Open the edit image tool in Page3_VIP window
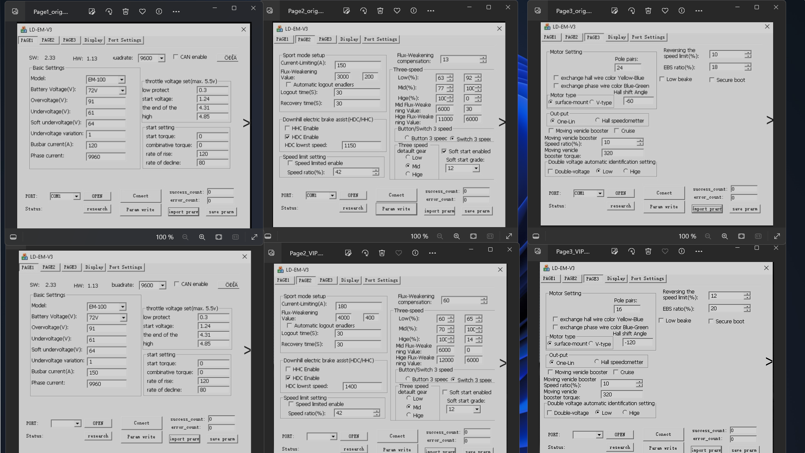The height and width of the screenshot is (453, 805). coord(615,251)
